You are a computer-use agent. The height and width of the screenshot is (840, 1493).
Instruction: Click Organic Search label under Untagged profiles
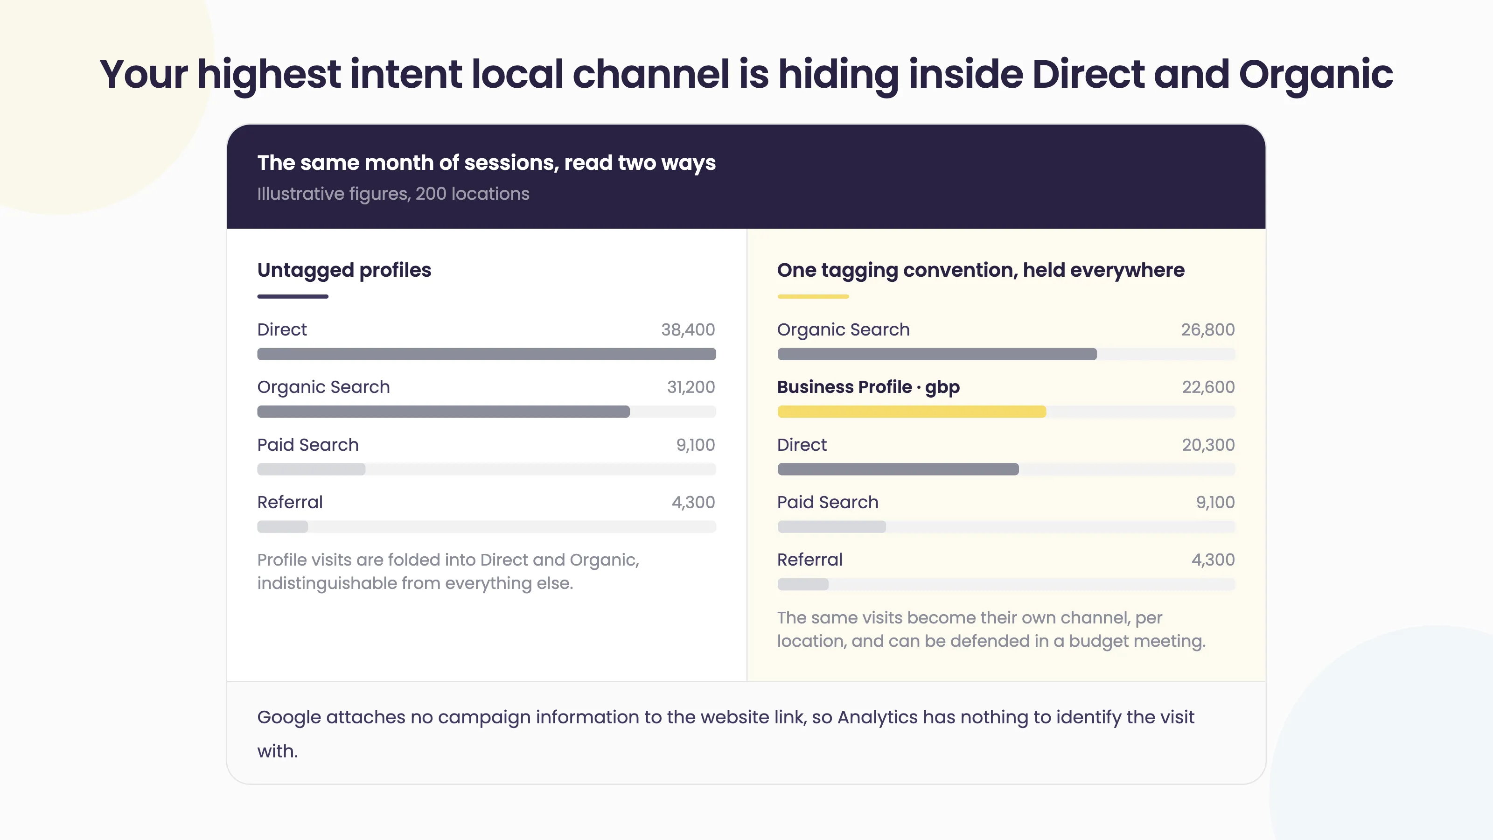click(x=323, y=387)
